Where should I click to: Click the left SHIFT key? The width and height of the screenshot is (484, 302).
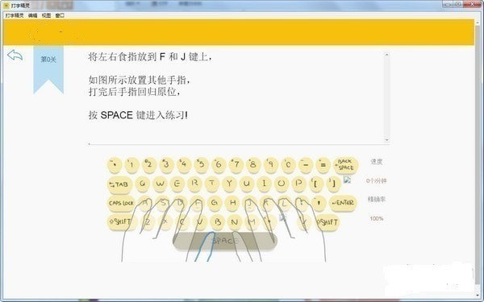[x=122, y=221]
